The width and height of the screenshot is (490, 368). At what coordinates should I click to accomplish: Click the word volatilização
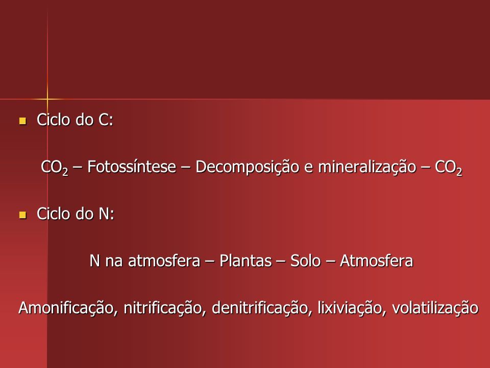435,308
